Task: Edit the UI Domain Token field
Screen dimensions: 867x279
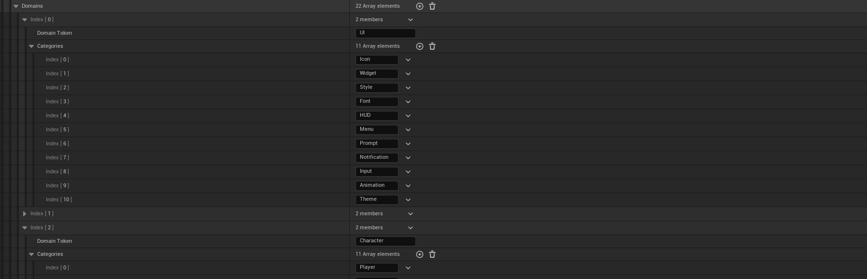Action: pyautogui.click(x=385, y=33)
